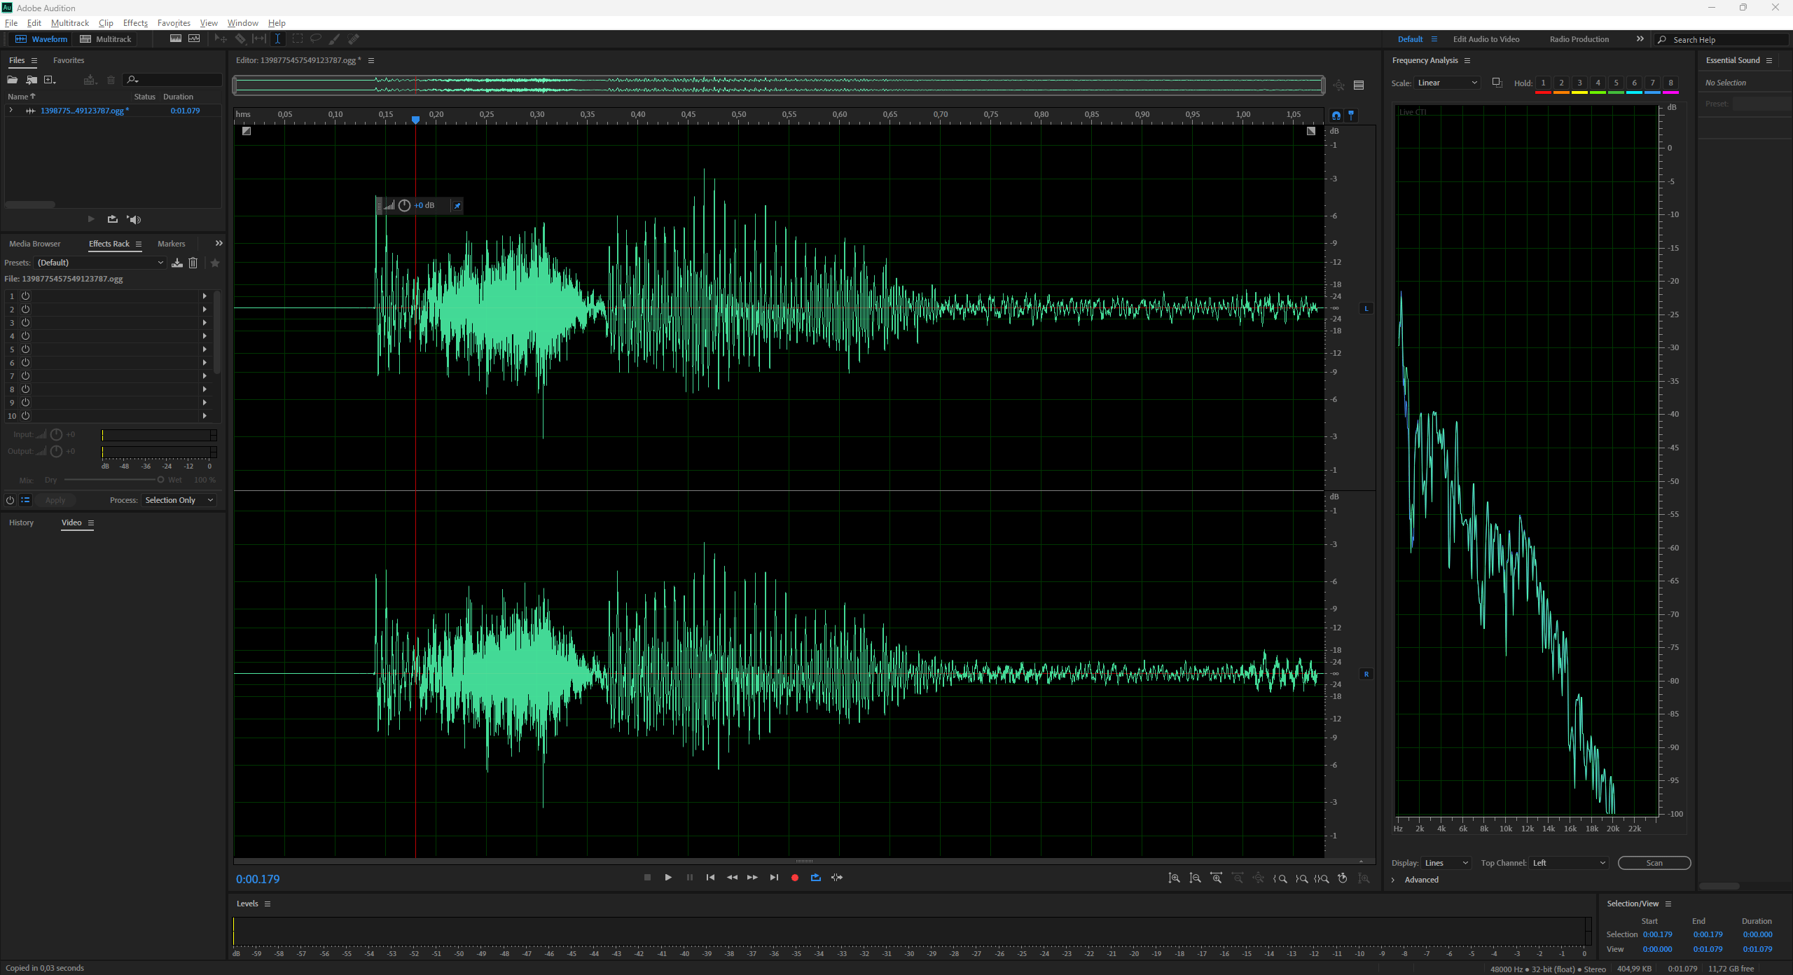1793x975 pixels.
Task: Toggle left channel L enable button
Action: [1366, 308]
